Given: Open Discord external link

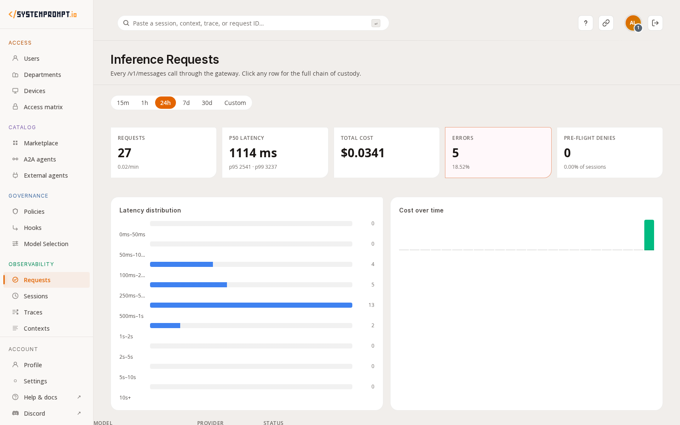Looking at the screenshot, I should [47, 414].
